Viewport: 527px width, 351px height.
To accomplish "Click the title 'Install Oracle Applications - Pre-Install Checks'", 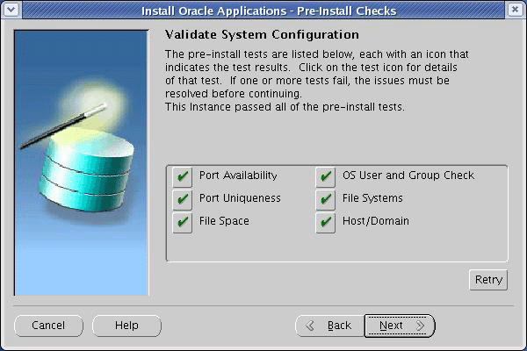I will click(269, 11).
